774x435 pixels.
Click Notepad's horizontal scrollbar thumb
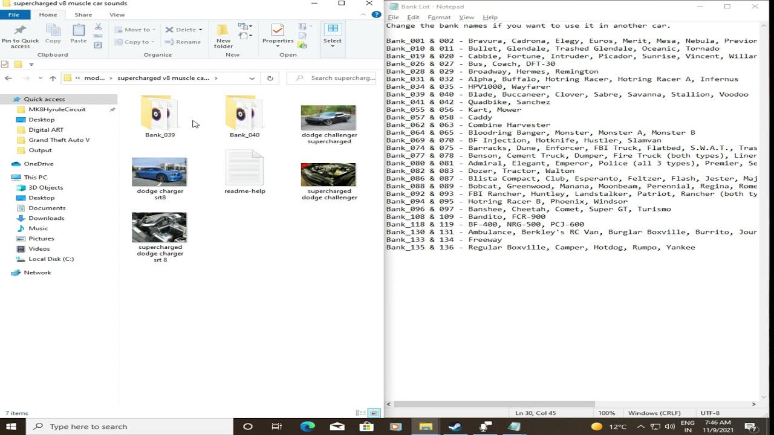click(494, 404)
